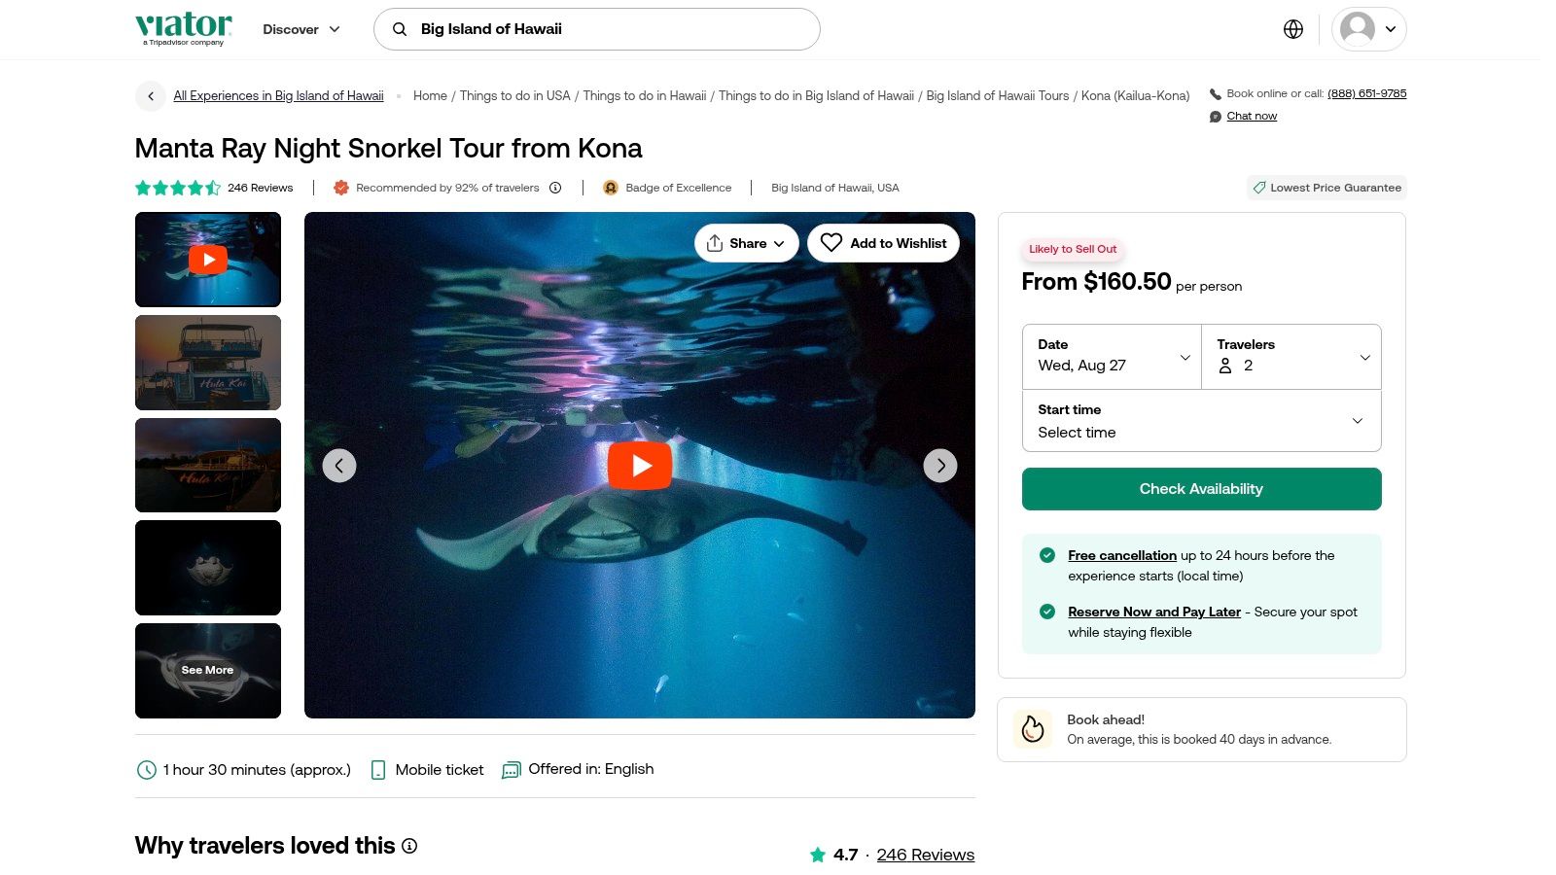
Task: Click the Lowest Price Guarantee tag icon
Action: tap(1260, 188)
